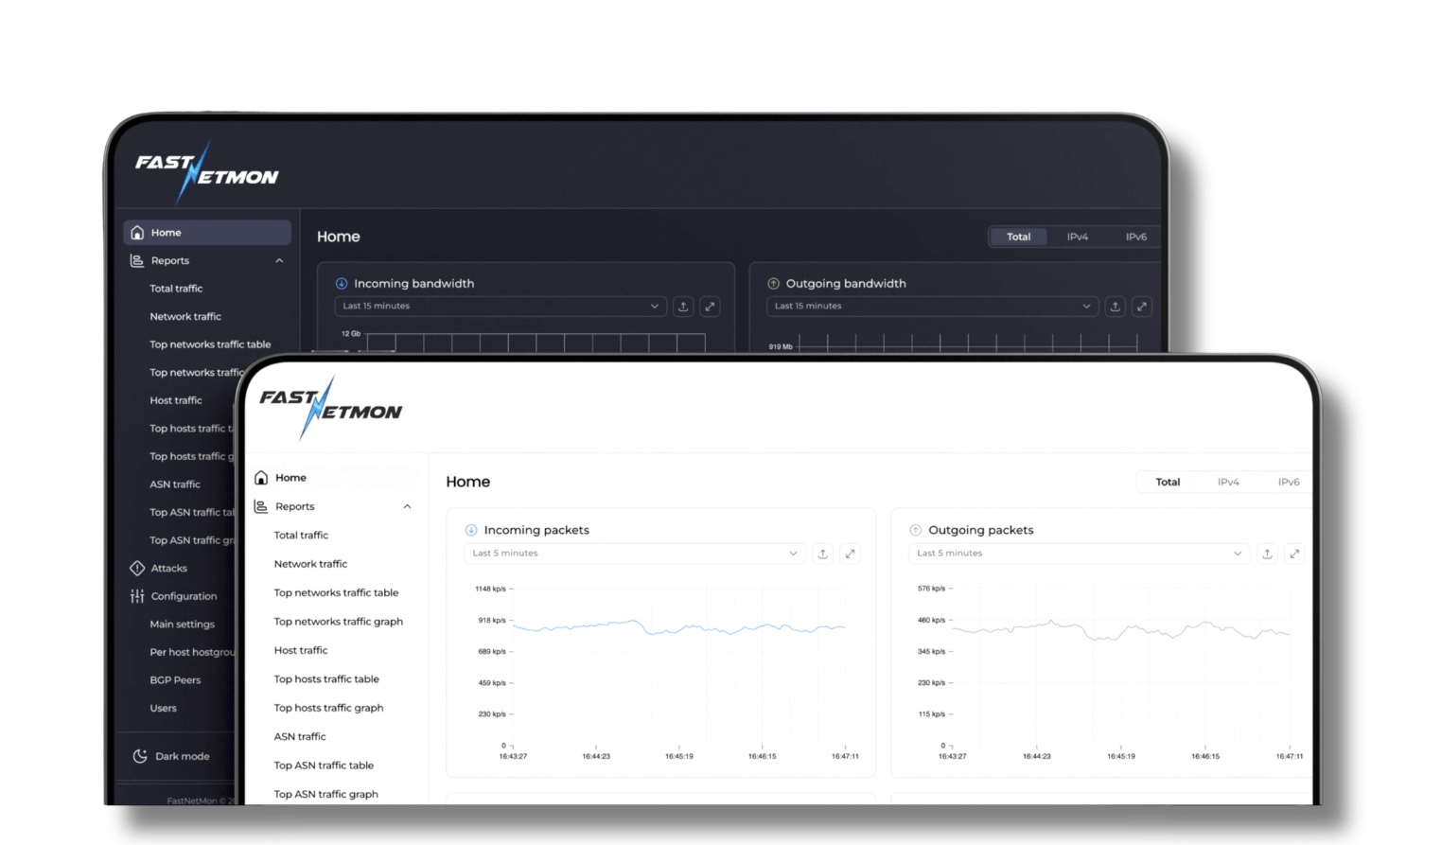This screenshot has width=1441, height=845.
Task: Go to Top hosts traffic table
Action: pyautogui.click(x=326, y=679)
